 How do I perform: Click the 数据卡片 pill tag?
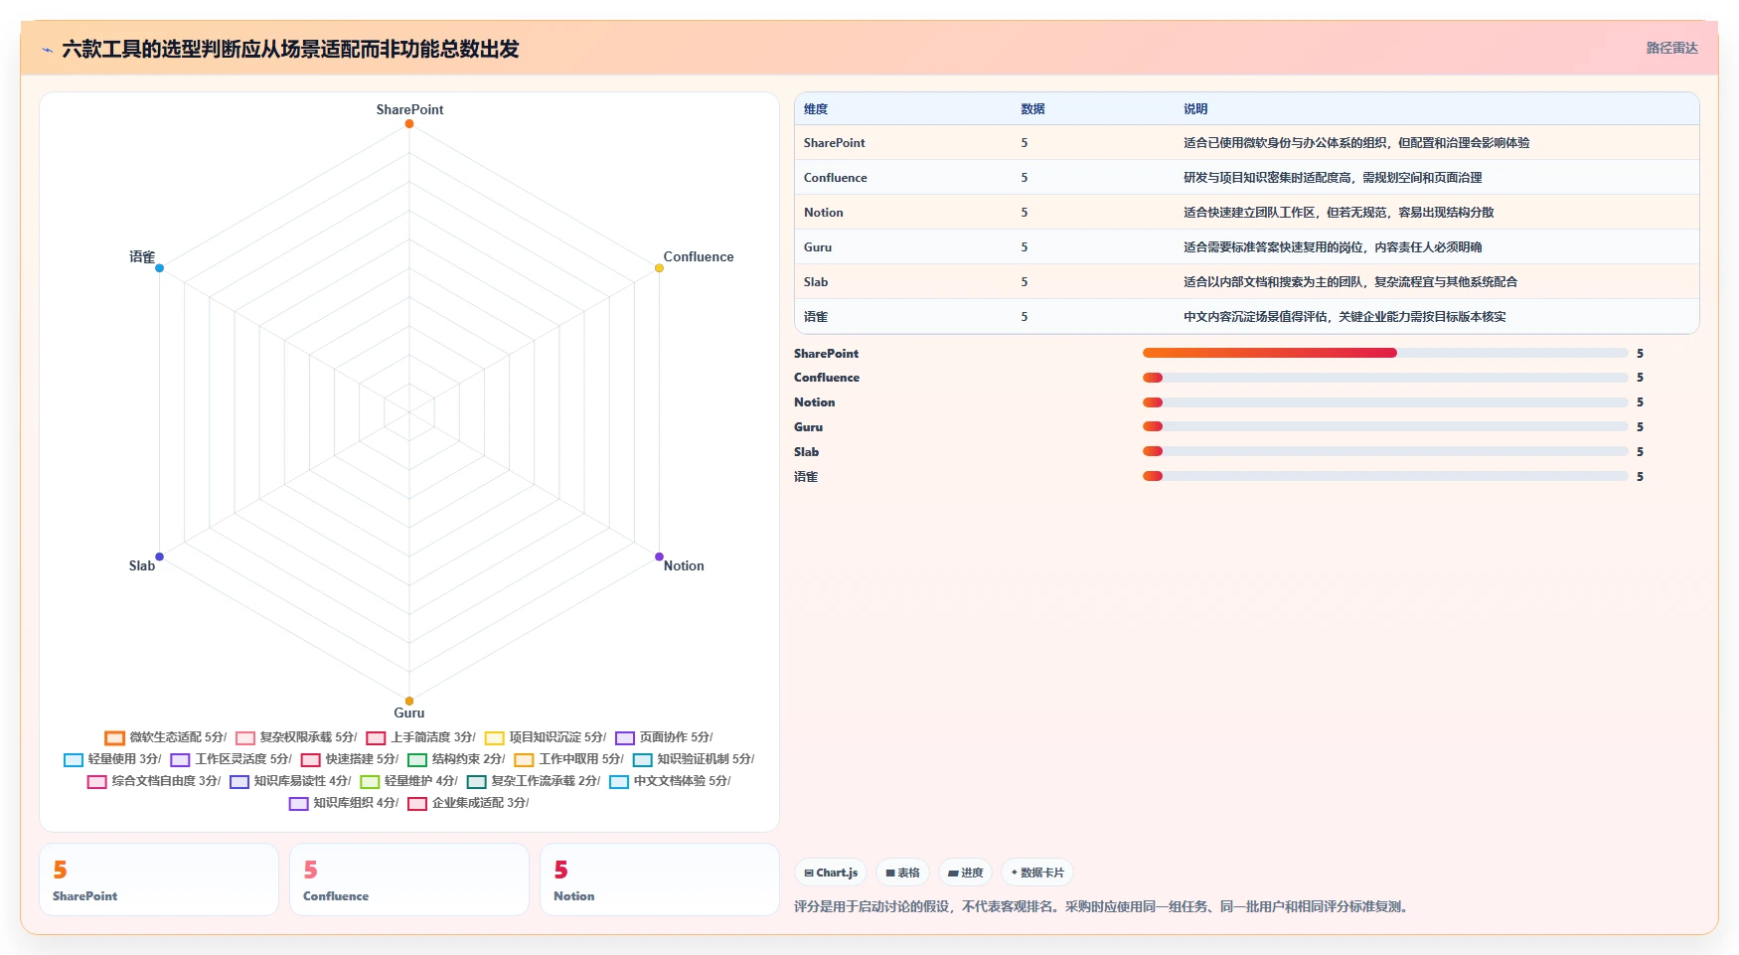point(1037,873)
